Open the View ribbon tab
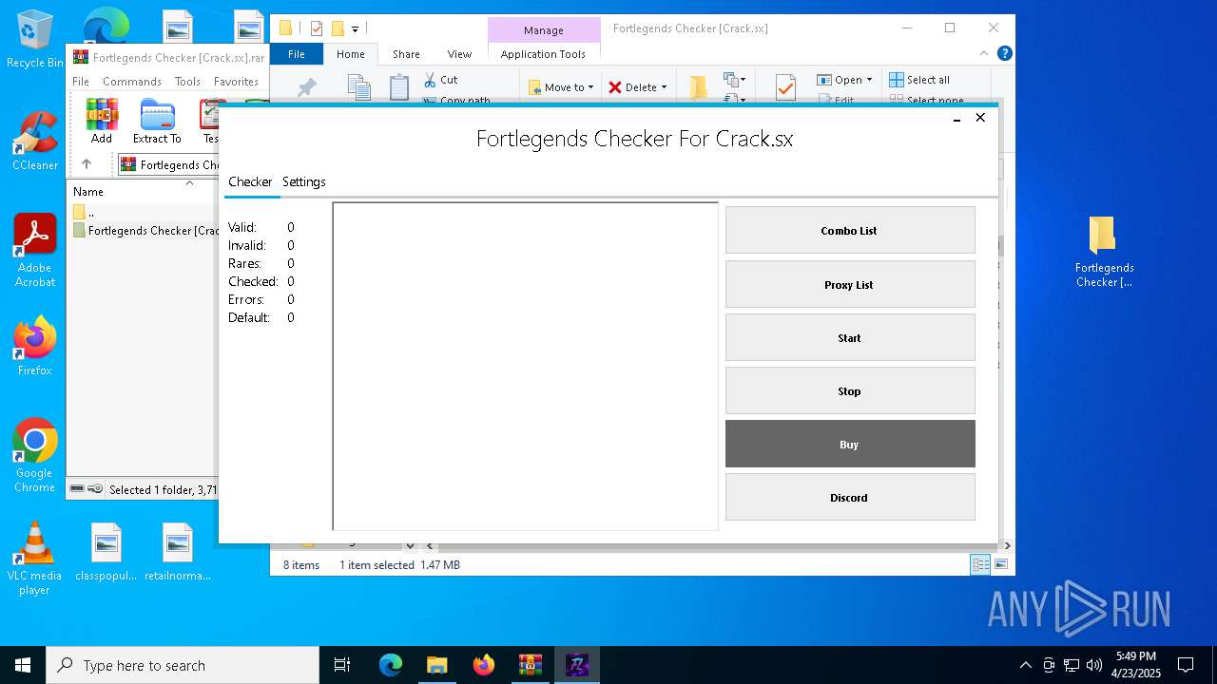 tap(459, 54)
